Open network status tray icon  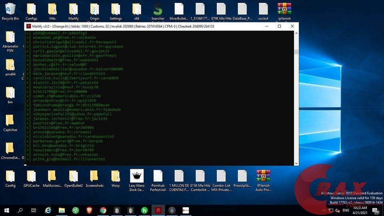331,210
